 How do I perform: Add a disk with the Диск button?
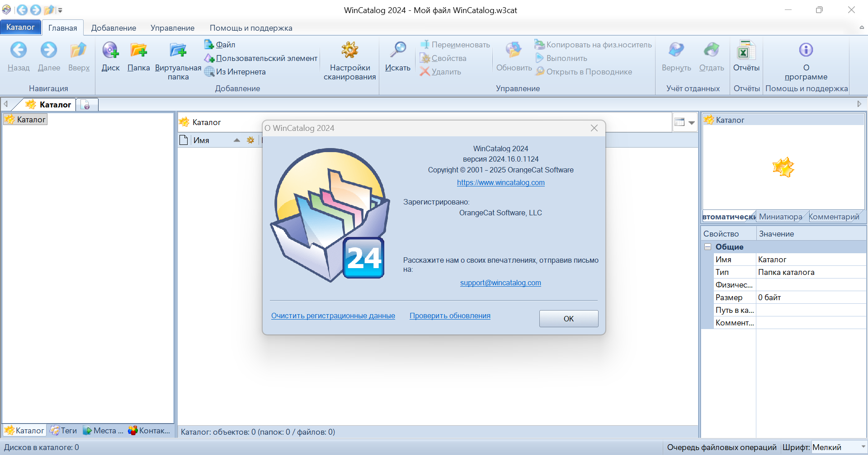coord(110,56)
